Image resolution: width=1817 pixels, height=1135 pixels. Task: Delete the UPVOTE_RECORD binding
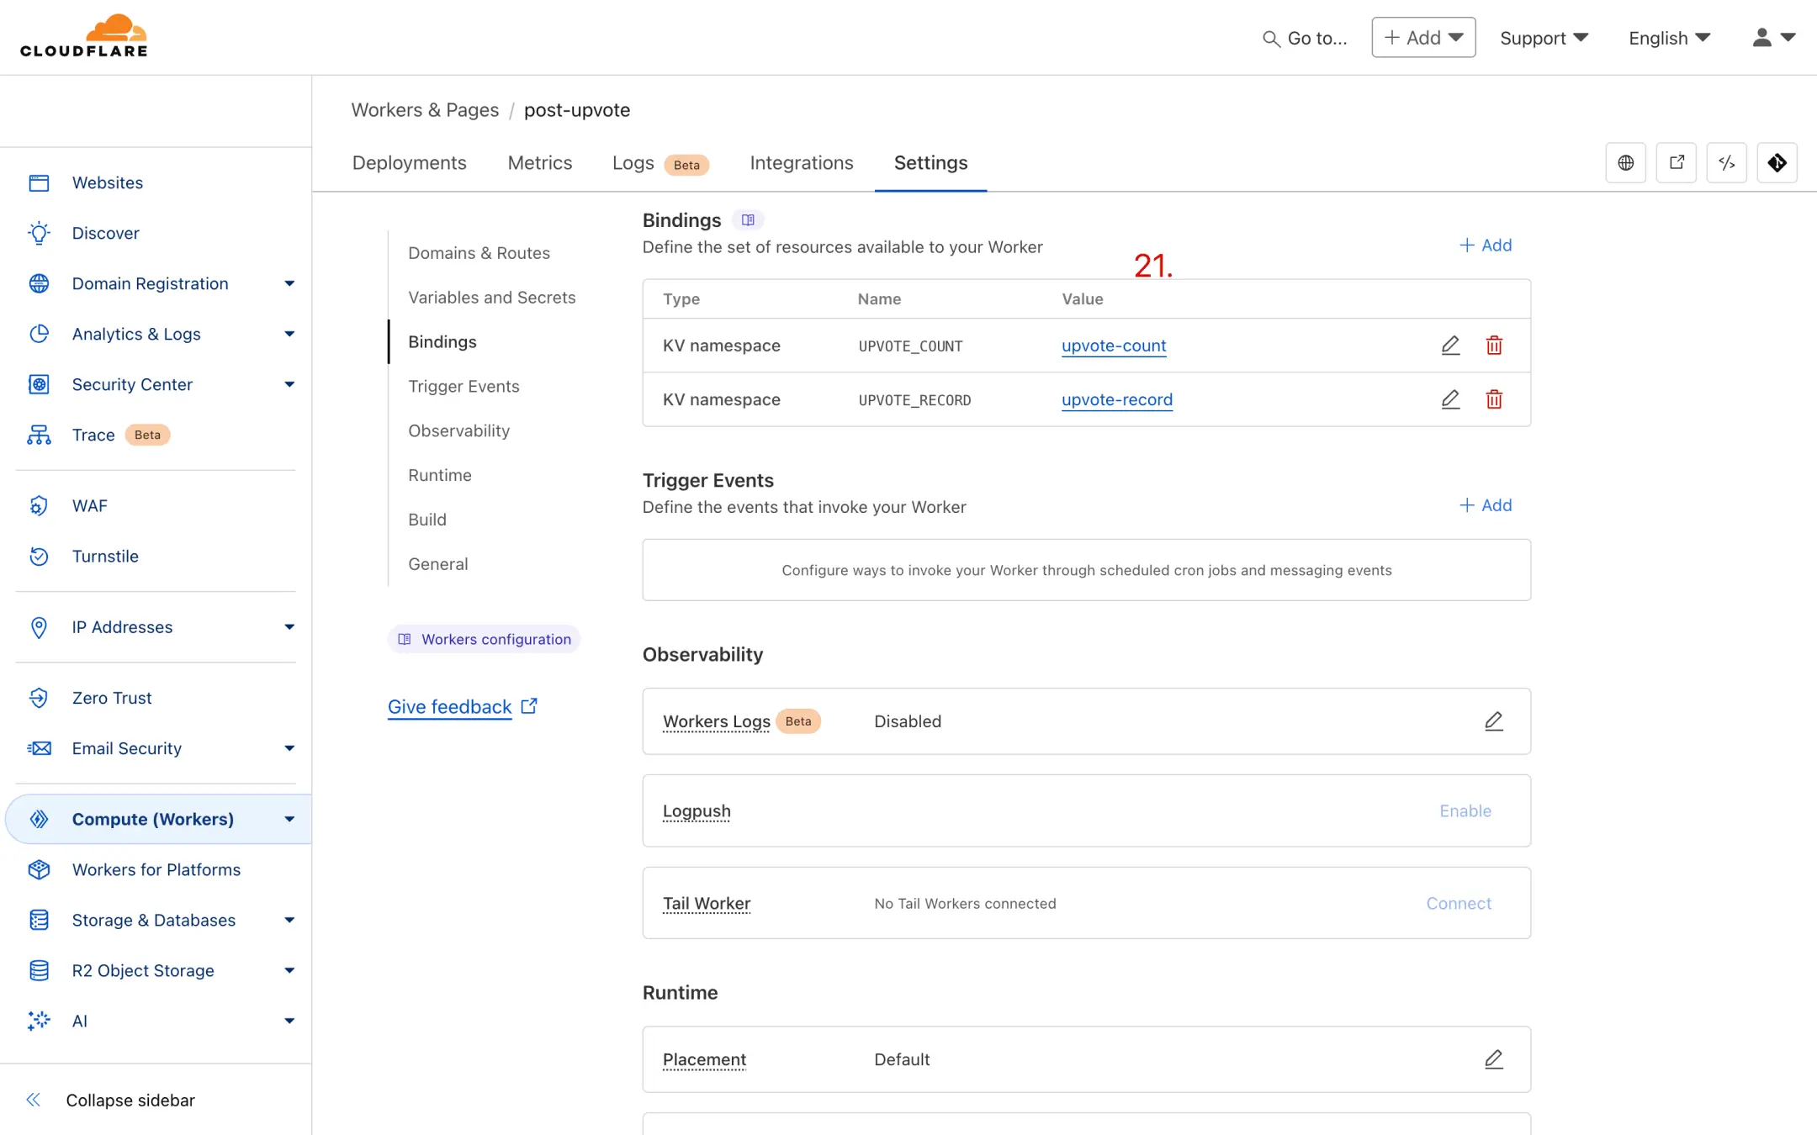click(1494, 399)
